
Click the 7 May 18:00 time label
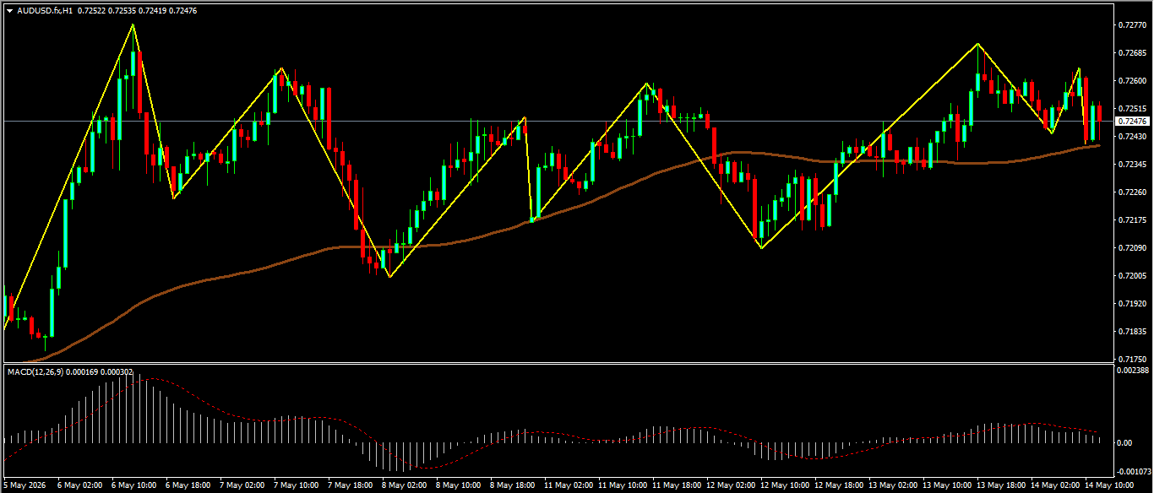350,486
